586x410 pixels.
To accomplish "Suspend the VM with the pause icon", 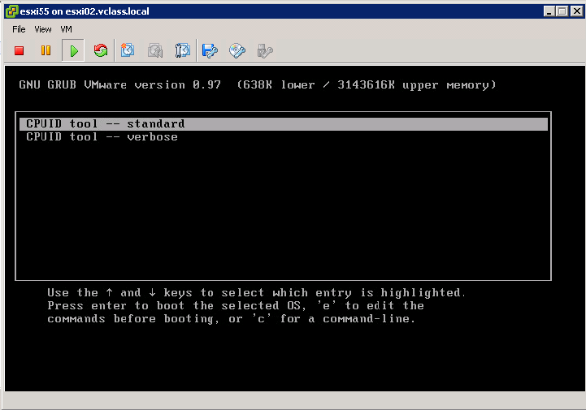I will [x=46, y=50].
